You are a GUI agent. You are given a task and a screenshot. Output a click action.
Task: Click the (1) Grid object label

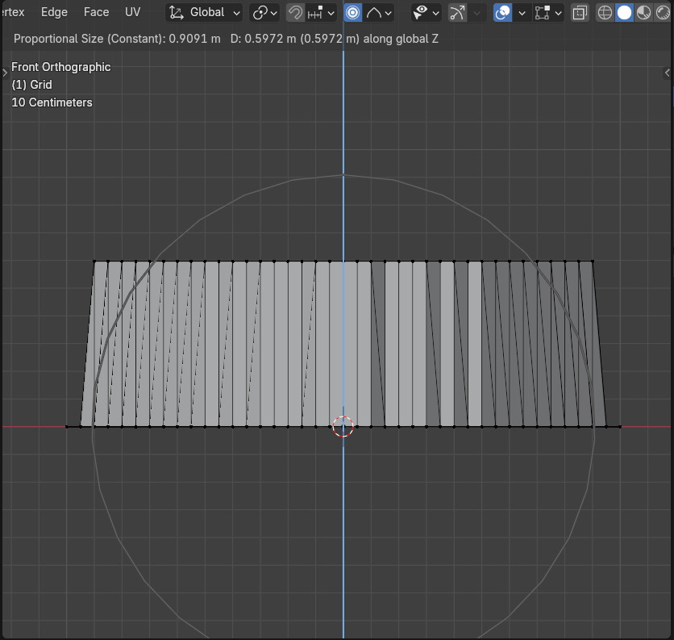[31, 85]
